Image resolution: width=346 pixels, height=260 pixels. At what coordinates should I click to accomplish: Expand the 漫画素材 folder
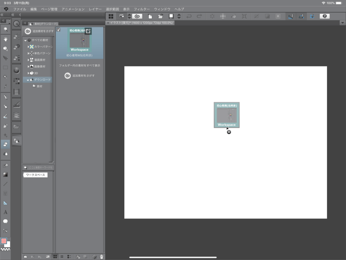[28, 60]
